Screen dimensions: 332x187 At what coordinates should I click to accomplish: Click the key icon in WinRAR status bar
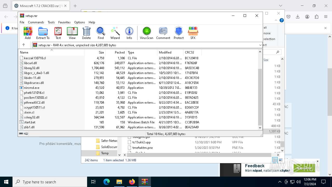point(26,133)
